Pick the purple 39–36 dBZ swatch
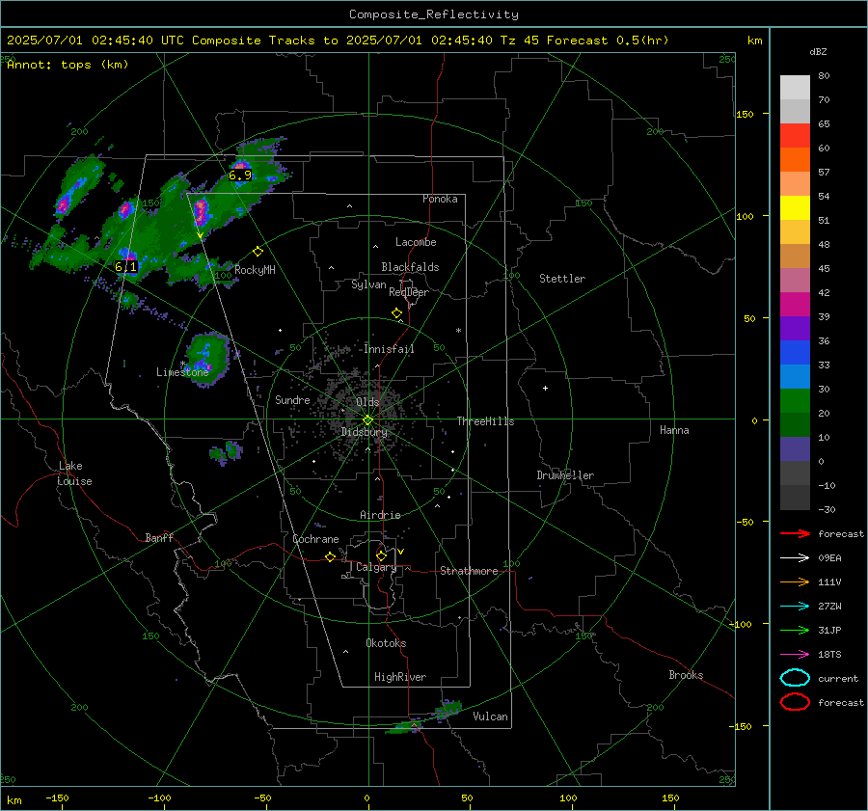Screen dimensions: 868x811 tap(795, 328)
